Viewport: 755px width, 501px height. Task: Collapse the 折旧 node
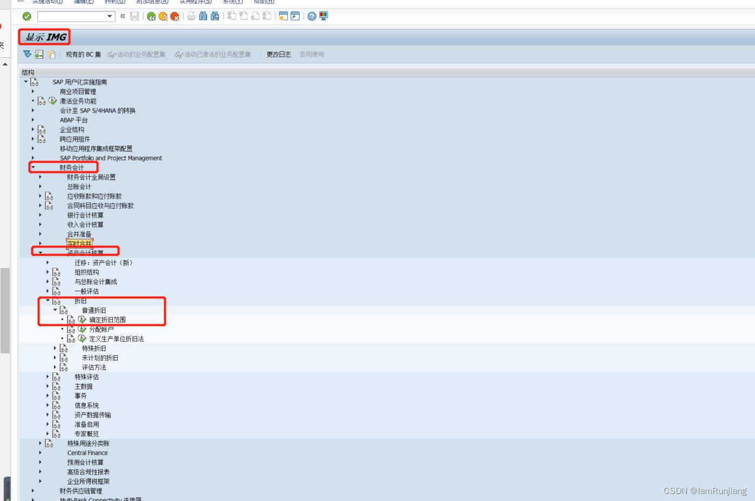pos(48,300)
